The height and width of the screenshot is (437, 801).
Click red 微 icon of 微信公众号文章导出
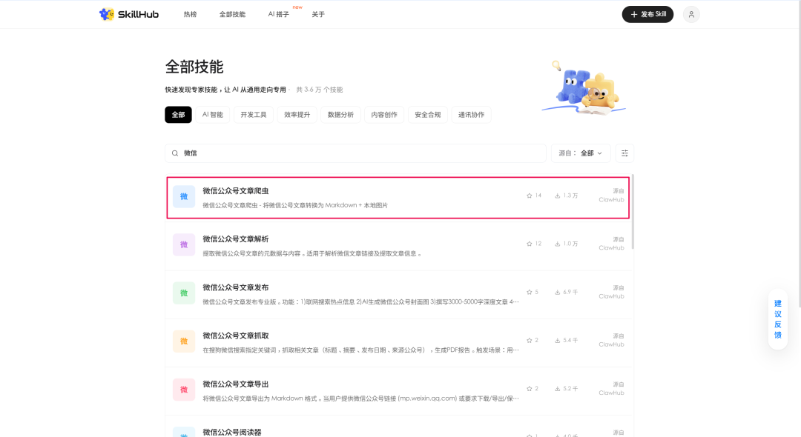click(x=184, y=390)
